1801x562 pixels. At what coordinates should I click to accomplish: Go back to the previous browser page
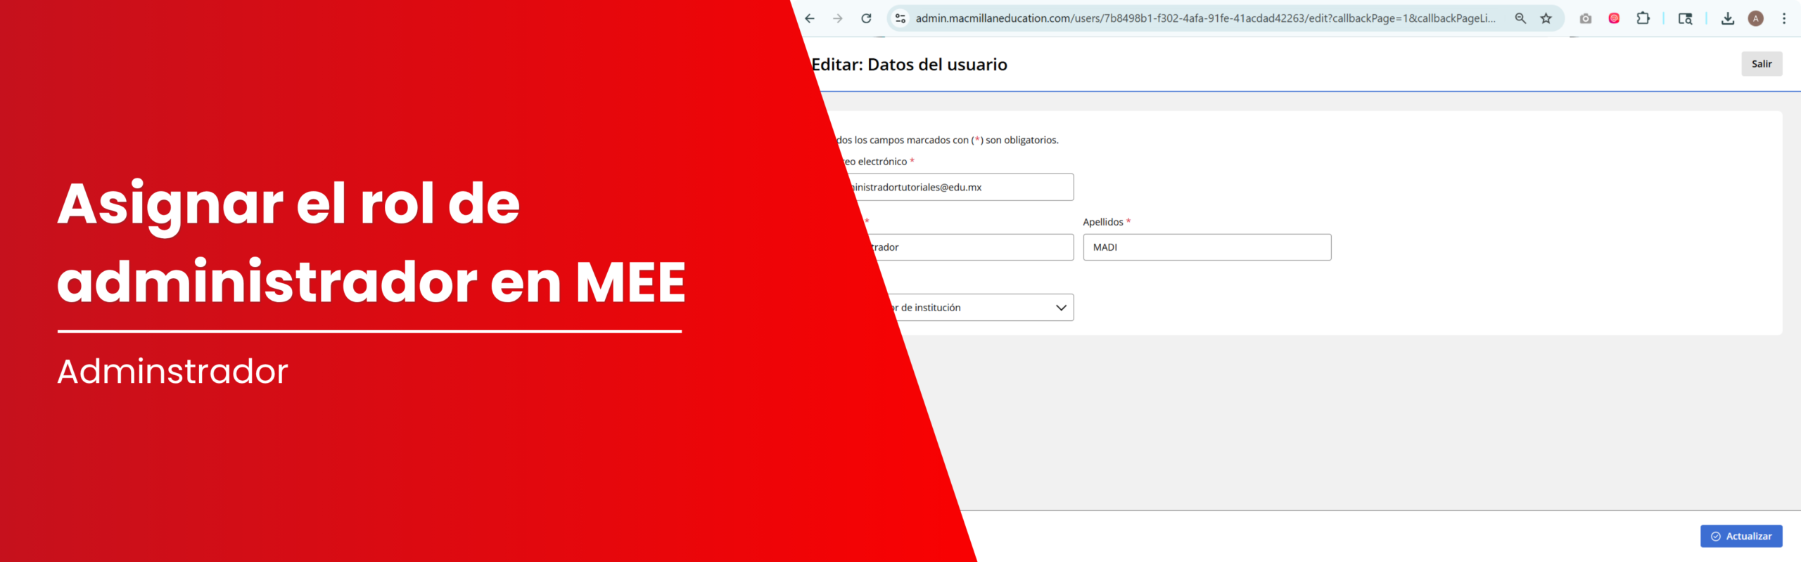810,19
